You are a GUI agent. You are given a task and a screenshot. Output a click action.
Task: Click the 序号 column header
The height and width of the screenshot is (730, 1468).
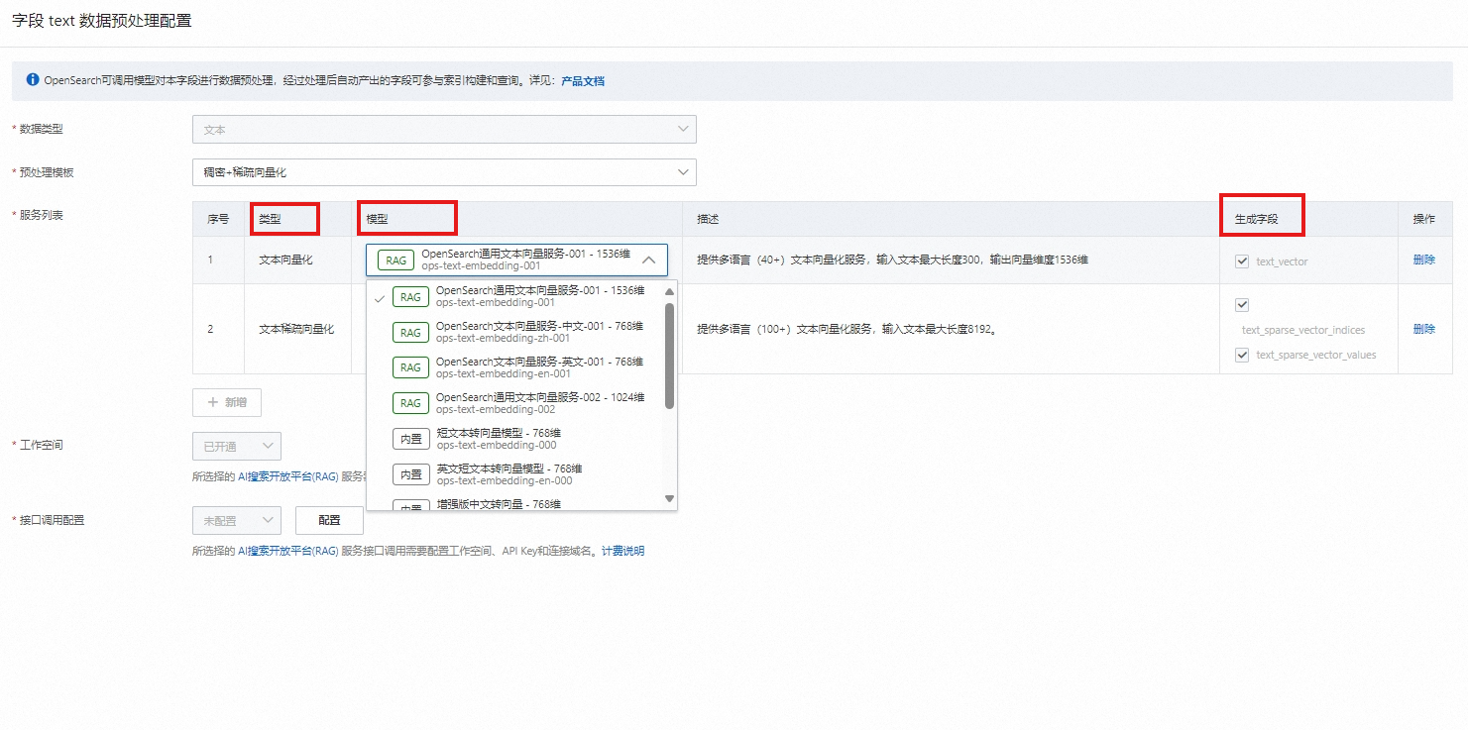coord(218,219)
